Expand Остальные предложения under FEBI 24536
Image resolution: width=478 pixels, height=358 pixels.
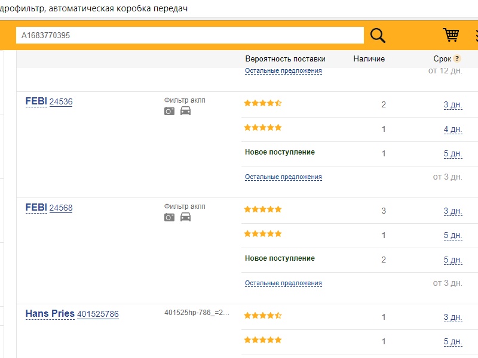pos(283,177)
